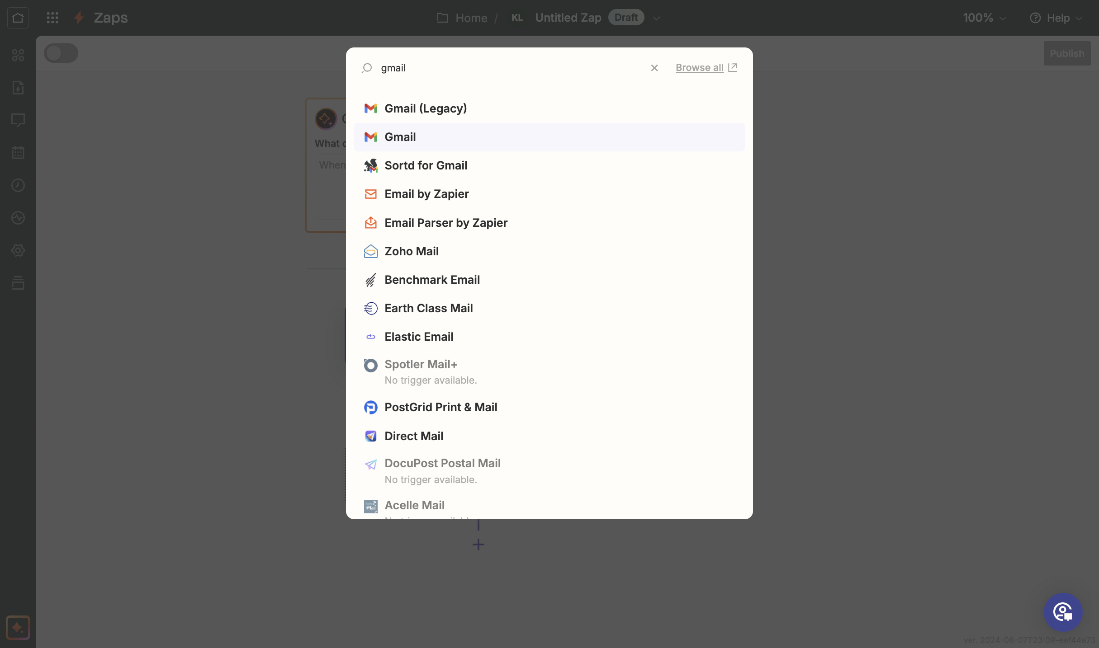Toggle the Zap on/off switch
Image resolution: width=1099 pixels, height=648 pixels.
[x=61, y=53]
